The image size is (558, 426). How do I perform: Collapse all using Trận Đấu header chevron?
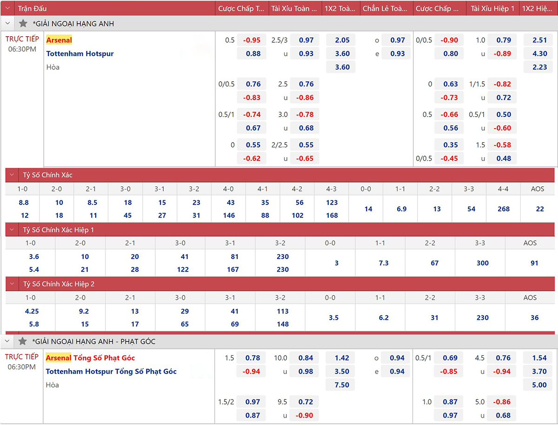click(7, 8)
